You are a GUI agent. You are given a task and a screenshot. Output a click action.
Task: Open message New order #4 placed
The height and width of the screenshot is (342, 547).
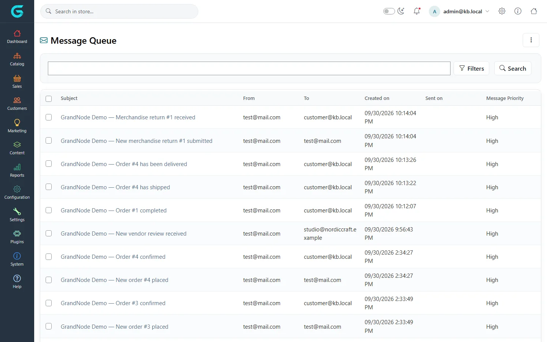114,280
